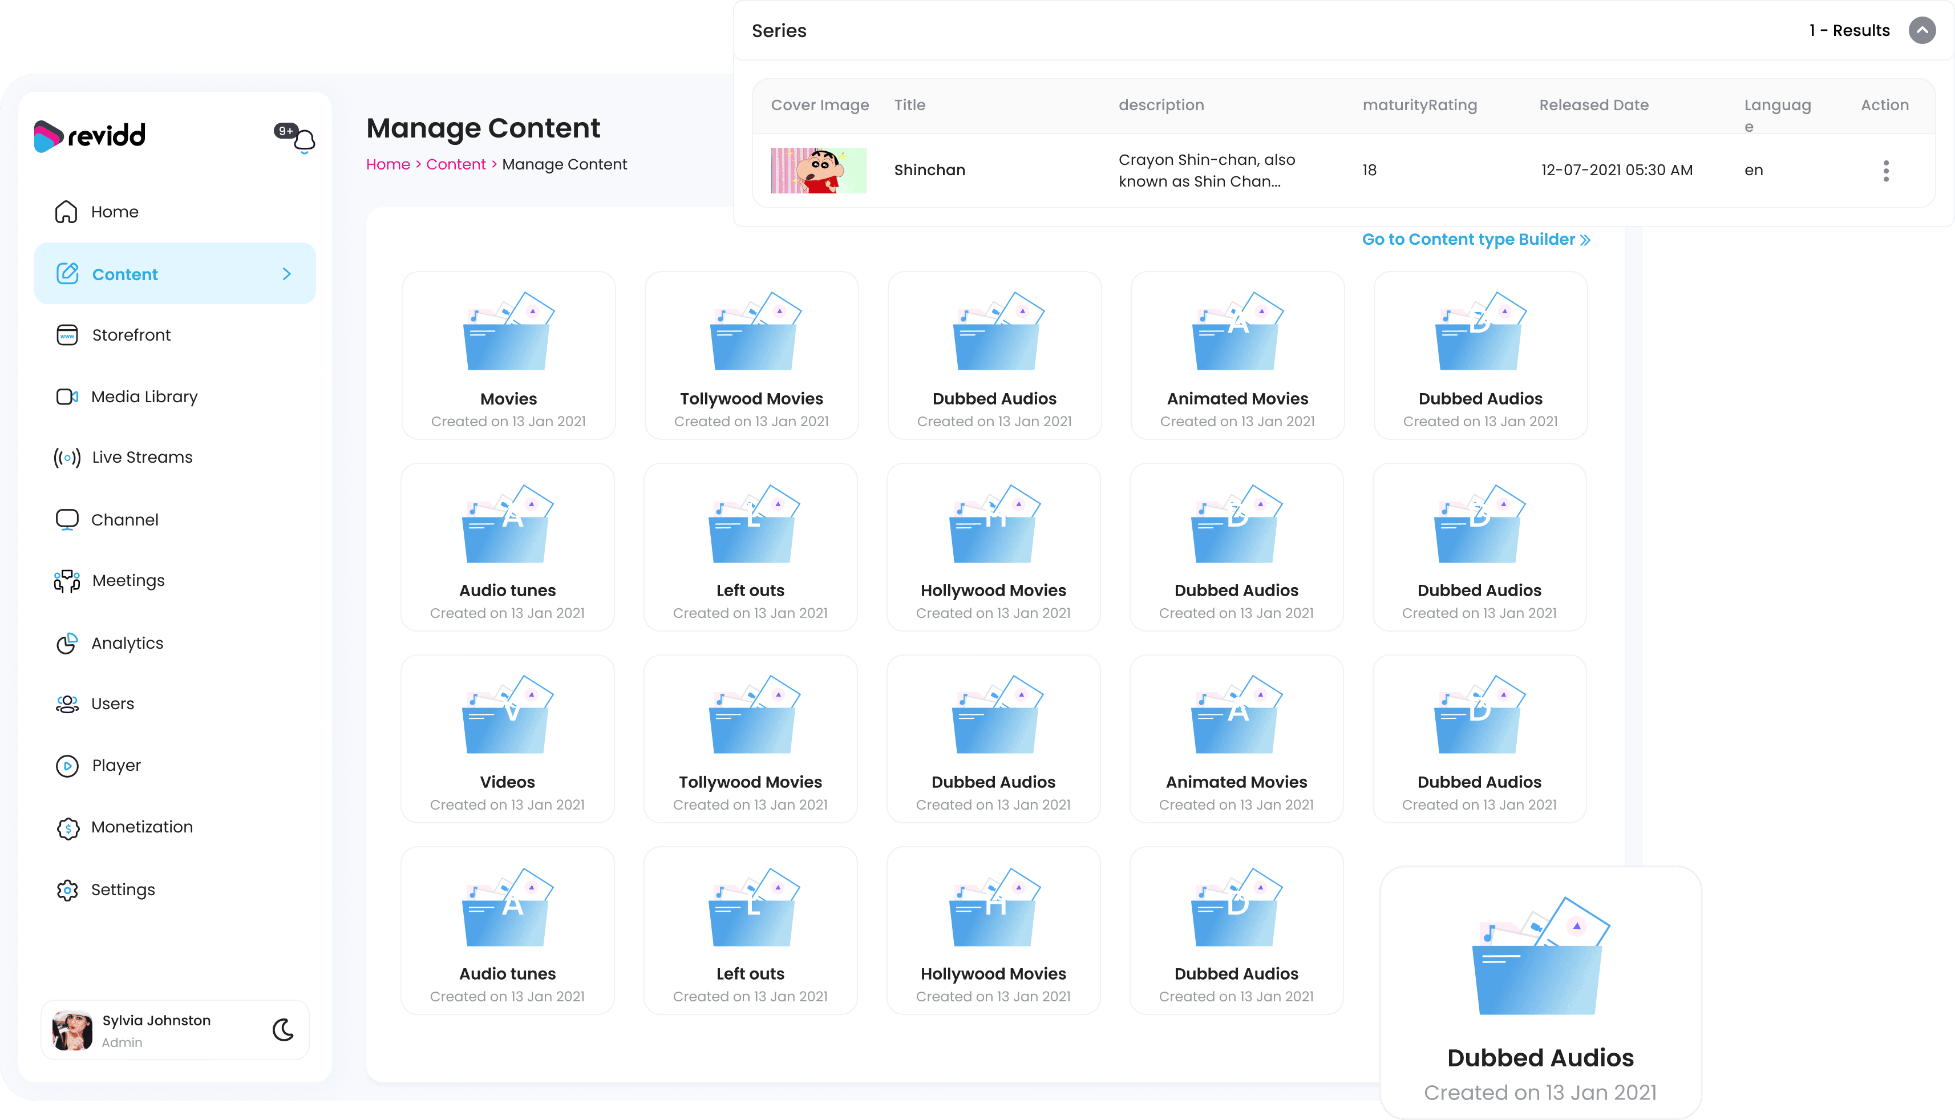1955x1120 pixels.
Task: Open the Monetization section
Action: coord(141,826)
